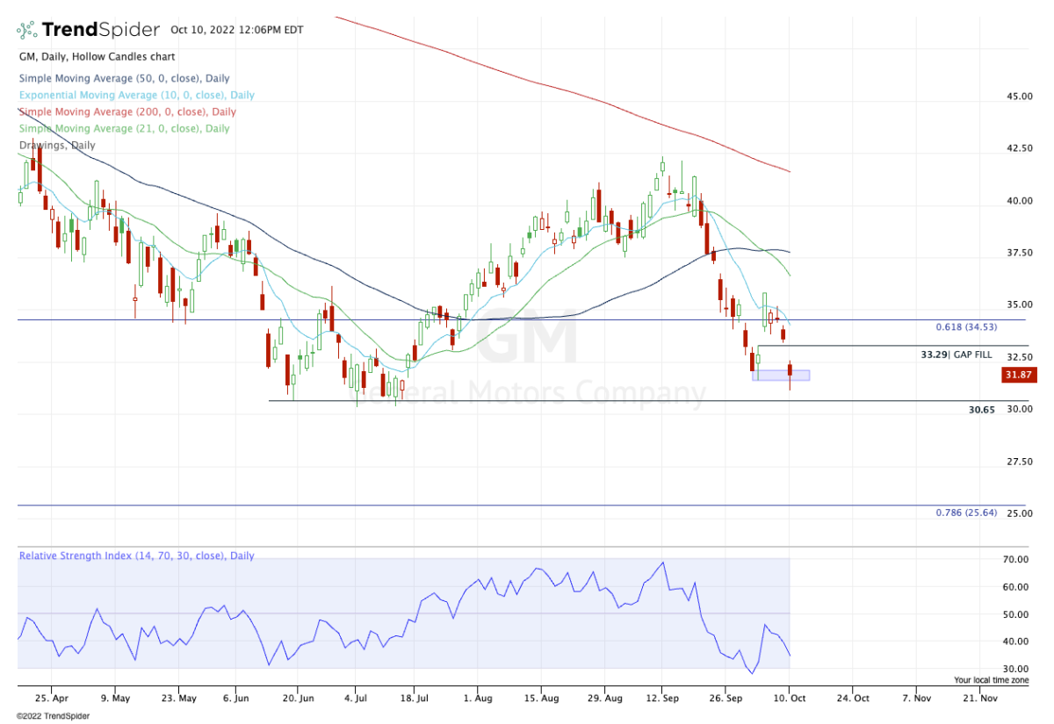This screenshot has height=724, width=1054.
Task: Click the 45.00 price axis label
Action: coord(1020,96)
